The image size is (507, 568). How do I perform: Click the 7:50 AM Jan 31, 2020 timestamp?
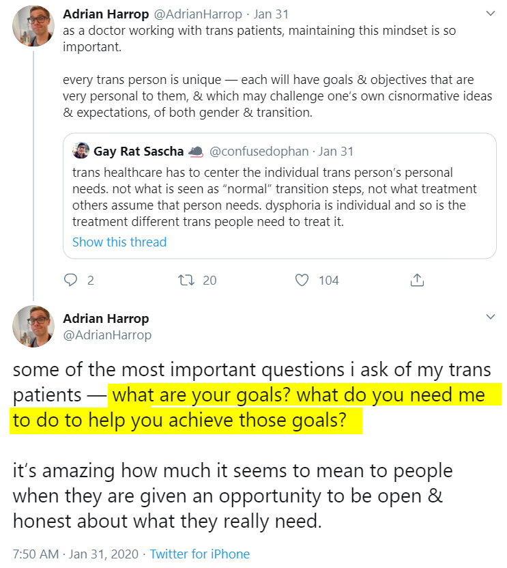click(76, 554)
